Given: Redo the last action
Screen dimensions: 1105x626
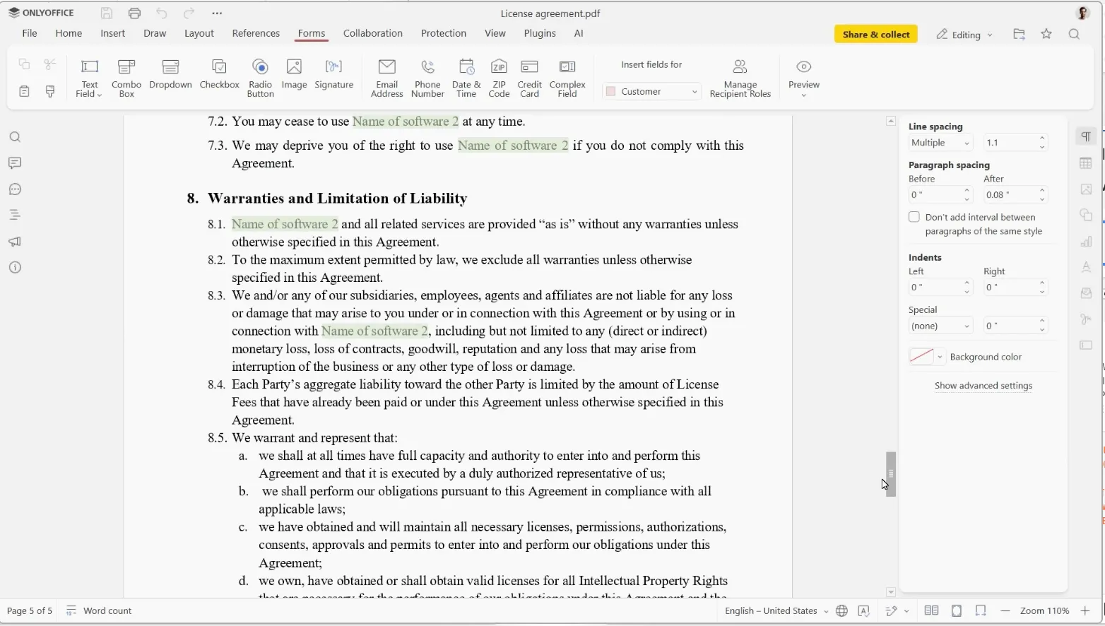Looking at the screenshot, I should point(189,13).
